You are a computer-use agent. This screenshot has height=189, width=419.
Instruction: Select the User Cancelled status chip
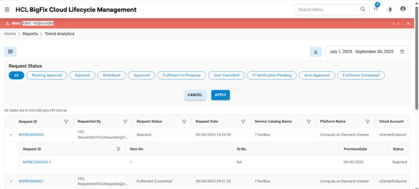[x=227, y=75]
